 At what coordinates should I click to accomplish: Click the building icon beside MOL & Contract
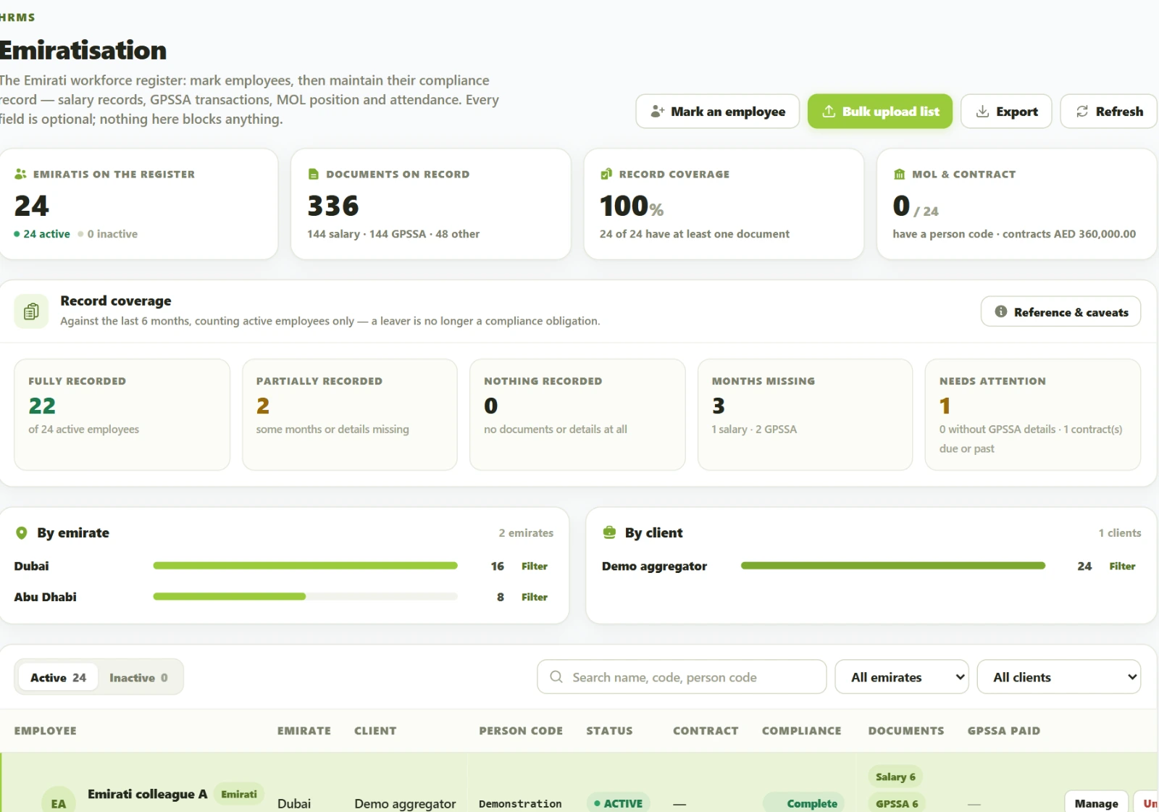coord(900,174)
